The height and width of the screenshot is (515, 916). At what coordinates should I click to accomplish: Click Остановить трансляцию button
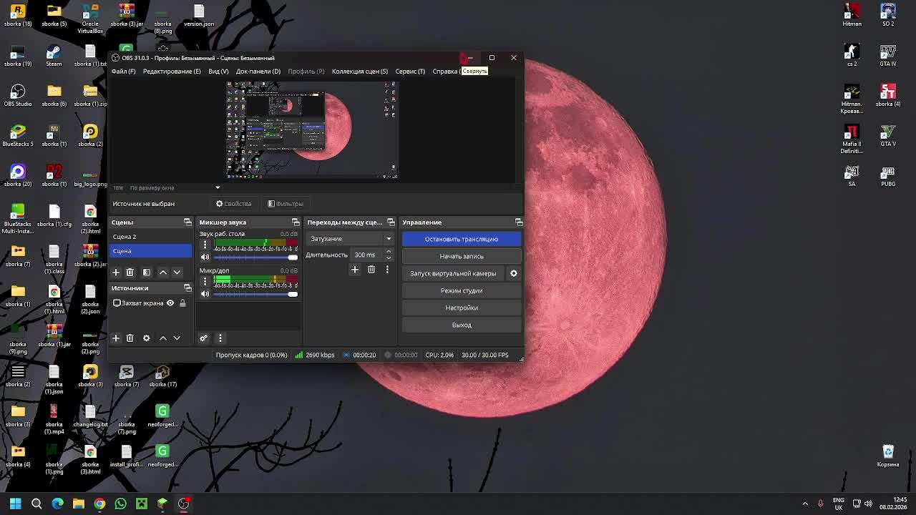click(x=462, y=239)
